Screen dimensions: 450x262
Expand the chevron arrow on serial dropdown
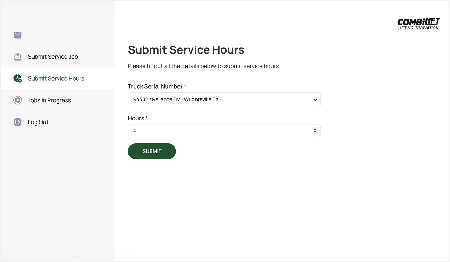click(315, 100)
